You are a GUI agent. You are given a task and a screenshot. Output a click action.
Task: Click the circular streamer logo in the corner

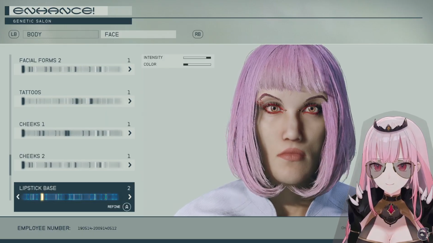(x=424, y=234)
